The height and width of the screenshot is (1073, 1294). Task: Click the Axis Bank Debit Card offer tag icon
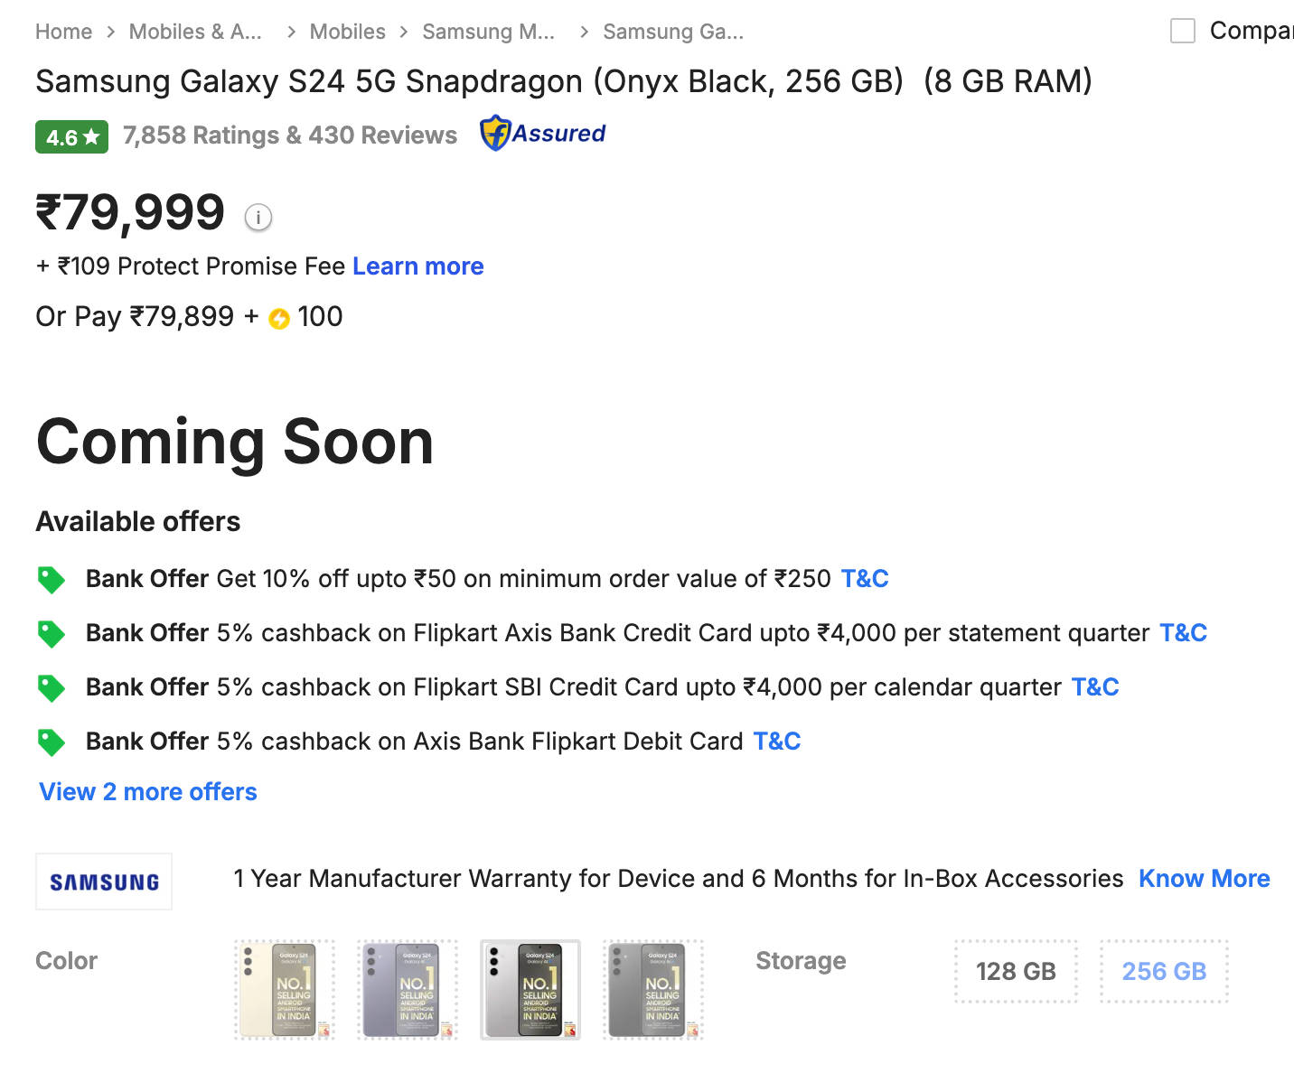point(52,742)
